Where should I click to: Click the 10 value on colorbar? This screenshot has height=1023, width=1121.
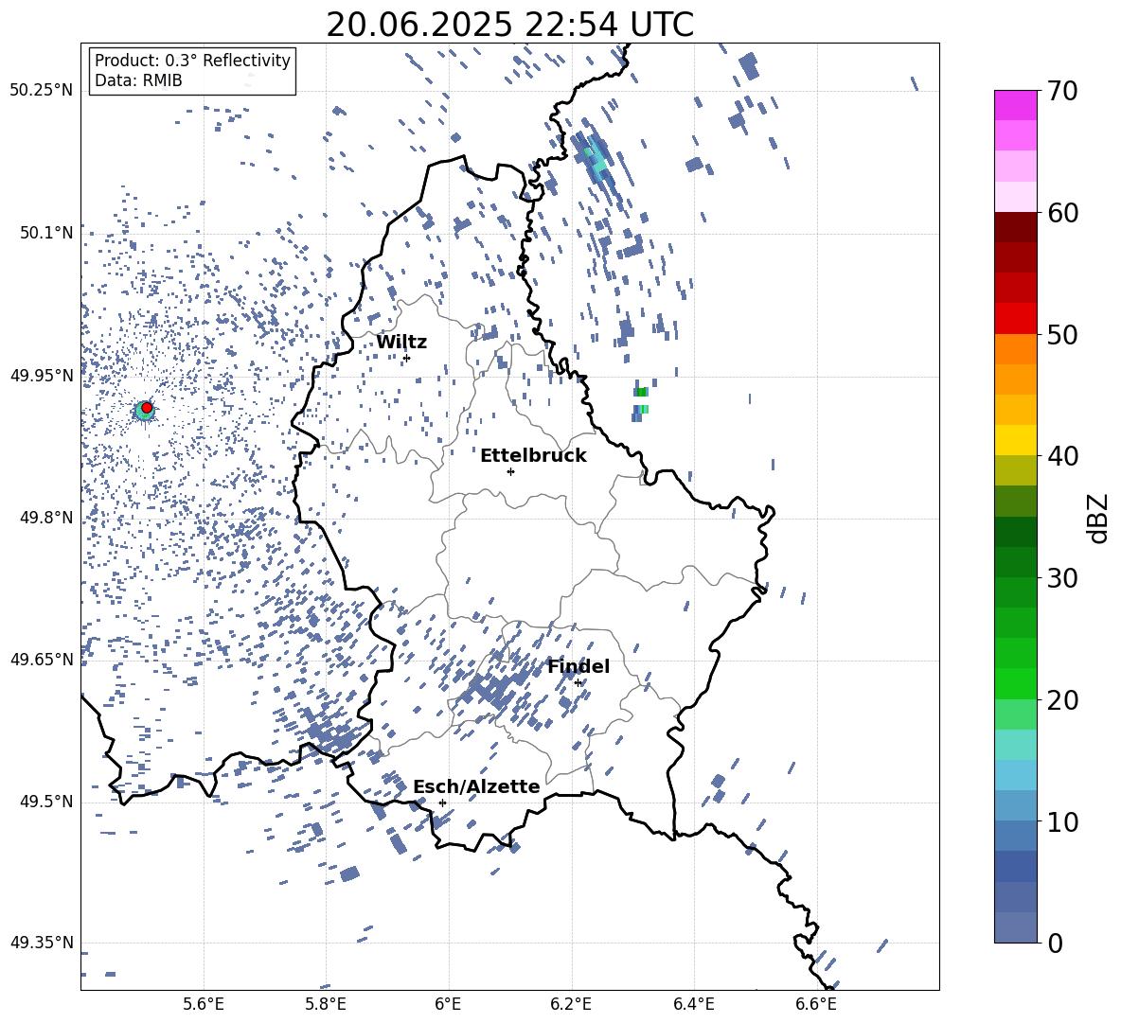pos(1062,822)
